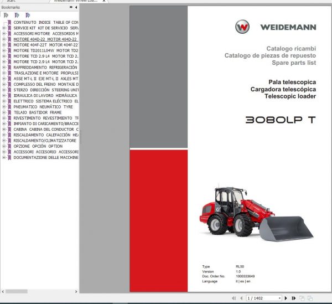Open the ACCESSORI ACCESORIO bookmark entry
The width and height of the screenshot is (332, 304).
point(46,152)
